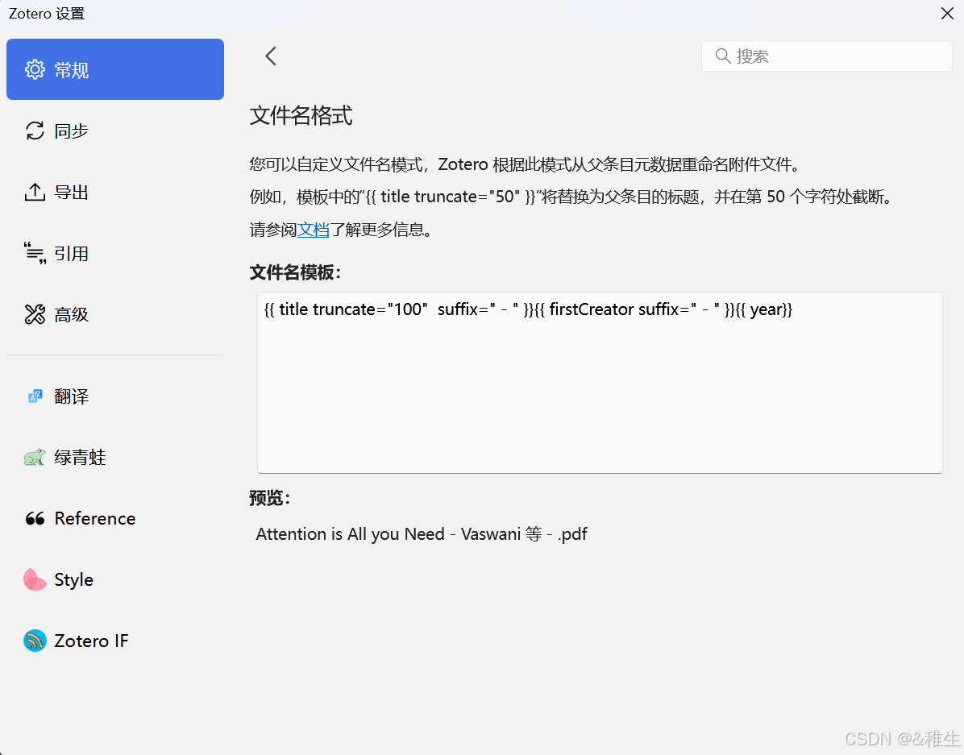Click the 预览: label
This screenshot has width=964, height=755.
tap(269, 497)
